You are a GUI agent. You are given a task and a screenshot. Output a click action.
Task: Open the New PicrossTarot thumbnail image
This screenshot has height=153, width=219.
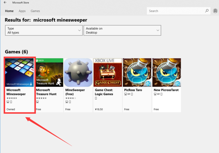point(166,72)
